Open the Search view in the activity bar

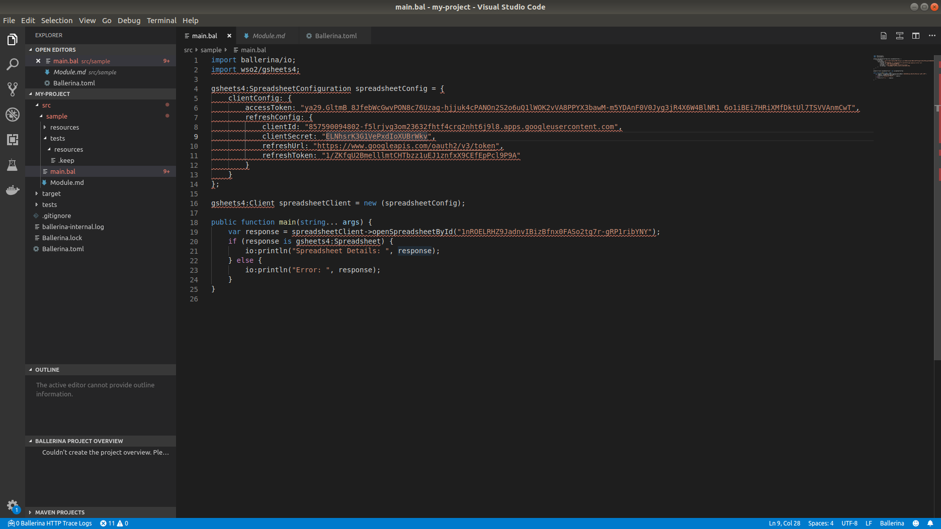pos(13,64)
